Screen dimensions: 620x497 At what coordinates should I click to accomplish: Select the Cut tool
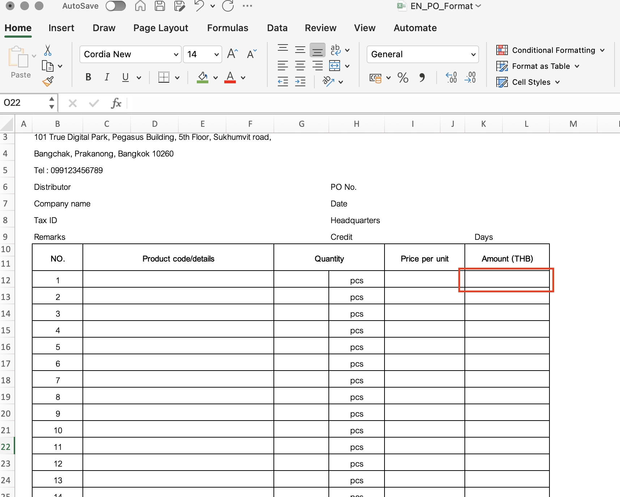47,50
